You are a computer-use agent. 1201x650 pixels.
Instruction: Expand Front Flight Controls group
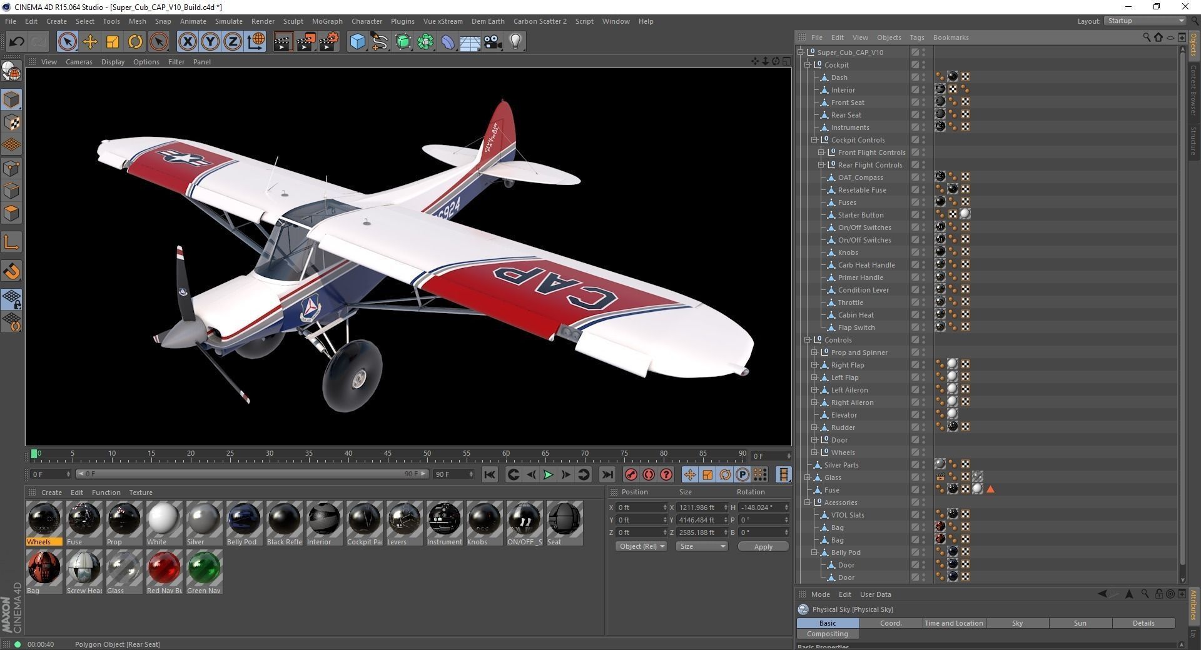821,152
